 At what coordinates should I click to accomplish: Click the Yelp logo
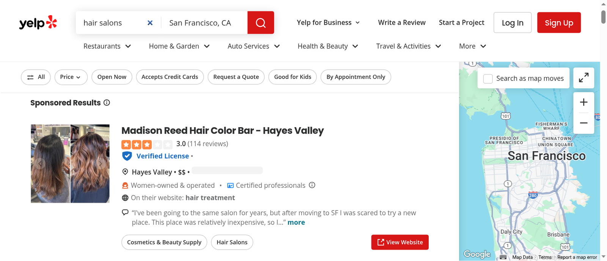click(38, 23)
